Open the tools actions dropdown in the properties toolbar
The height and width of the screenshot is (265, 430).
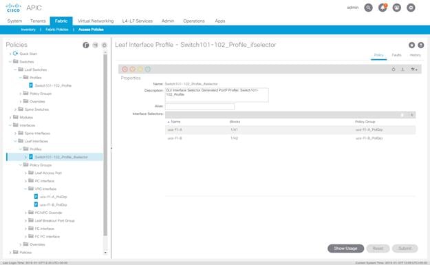coord(413,70)
